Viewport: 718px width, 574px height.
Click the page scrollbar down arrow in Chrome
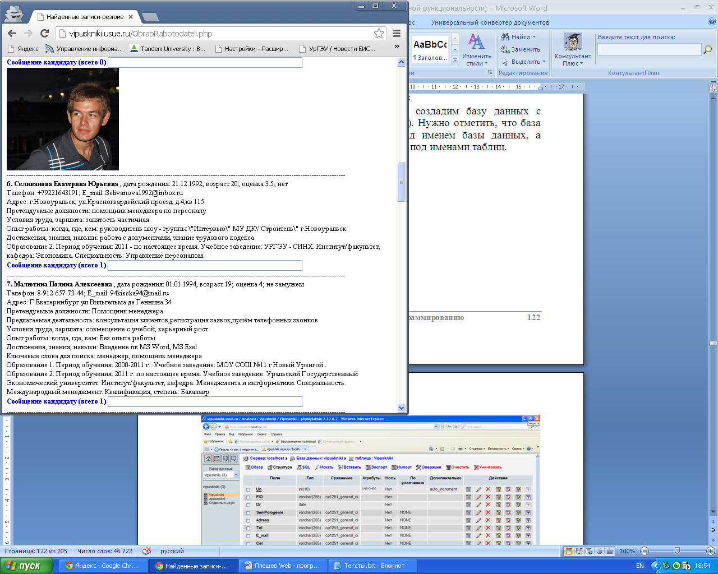point(401,408)
